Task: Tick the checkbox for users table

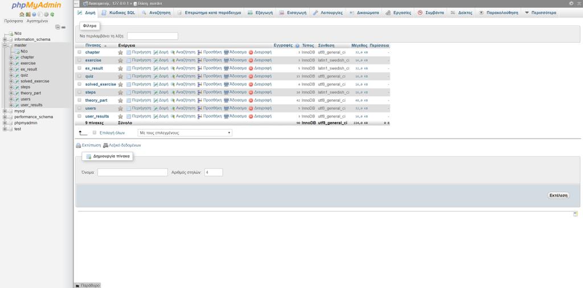Action: coord(79,108)
